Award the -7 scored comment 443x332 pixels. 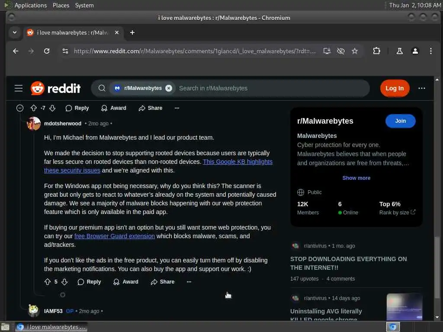coord(114,108)
